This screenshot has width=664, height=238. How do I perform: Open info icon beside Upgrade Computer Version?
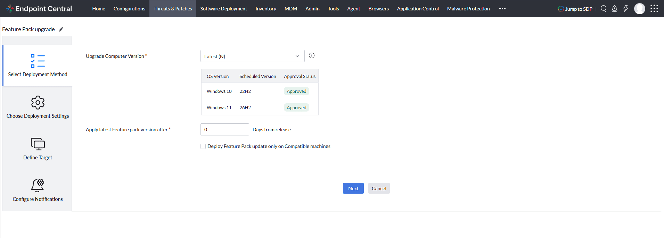tap(312, 55)
